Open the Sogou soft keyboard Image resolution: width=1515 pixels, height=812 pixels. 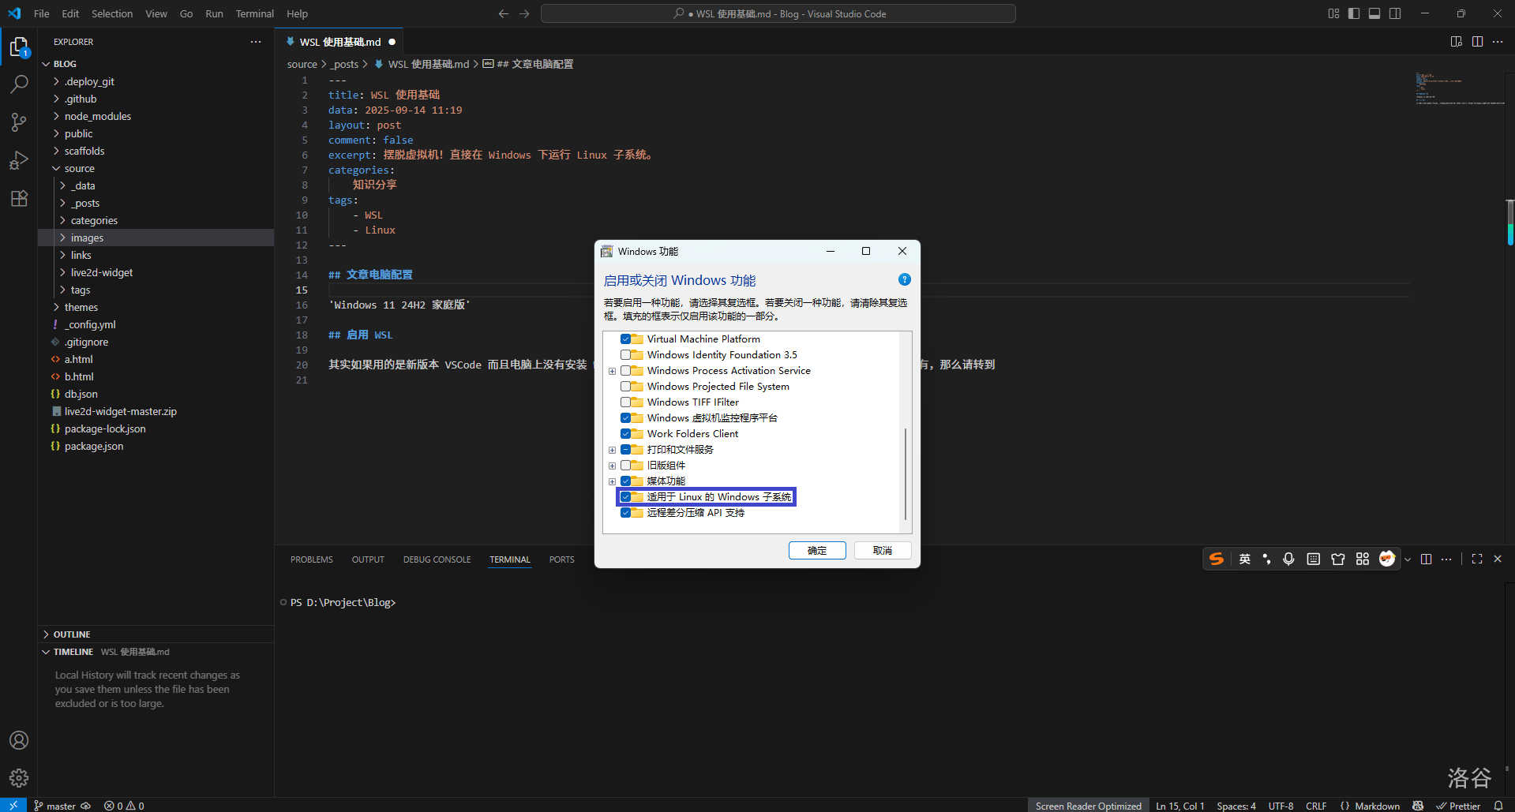click(x=1313, y=559)
